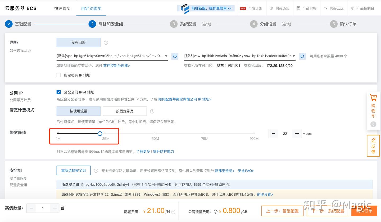Refresh the VPC list

(175, 56)
